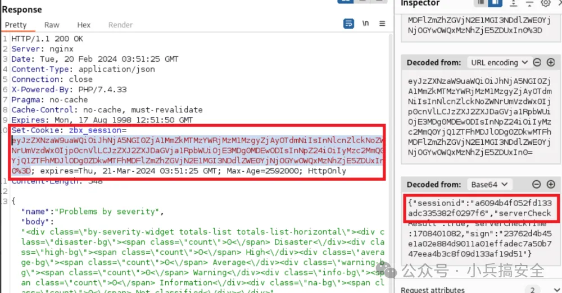Remove the Base64 decode step
The image size is (562, 293).
[537, 184]
